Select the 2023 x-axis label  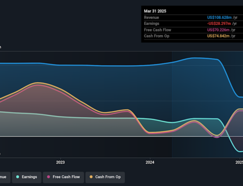pos(60,162)
